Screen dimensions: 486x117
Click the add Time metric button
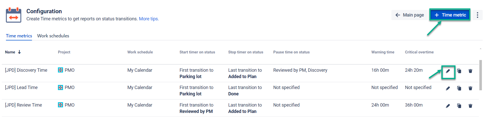click(450, 15)
